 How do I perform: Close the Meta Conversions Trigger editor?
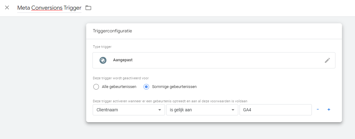7,7
